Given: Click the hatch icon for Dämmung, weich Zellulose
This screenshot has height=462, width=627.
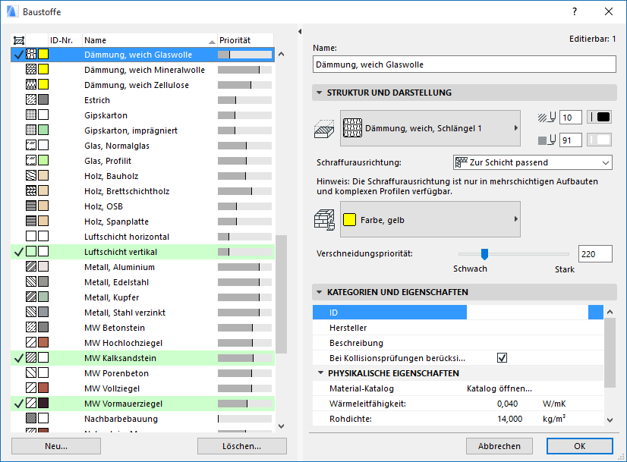Looking at the screenshot, I should [x=31, y=84].
